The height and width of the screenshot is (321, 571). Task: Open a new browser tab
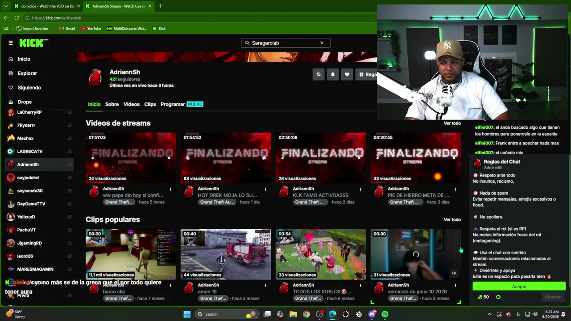coord(160,6)
